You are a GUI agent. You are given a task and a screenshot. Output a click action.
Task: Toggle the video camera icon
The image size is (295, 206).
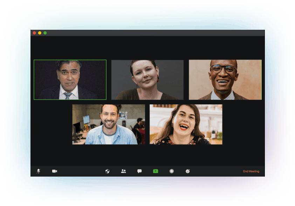55,171
